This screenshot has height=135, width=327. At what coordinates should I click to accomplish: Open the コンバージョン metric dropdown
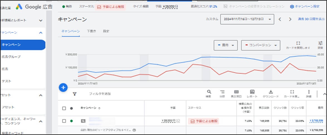[x=260, y=45]
